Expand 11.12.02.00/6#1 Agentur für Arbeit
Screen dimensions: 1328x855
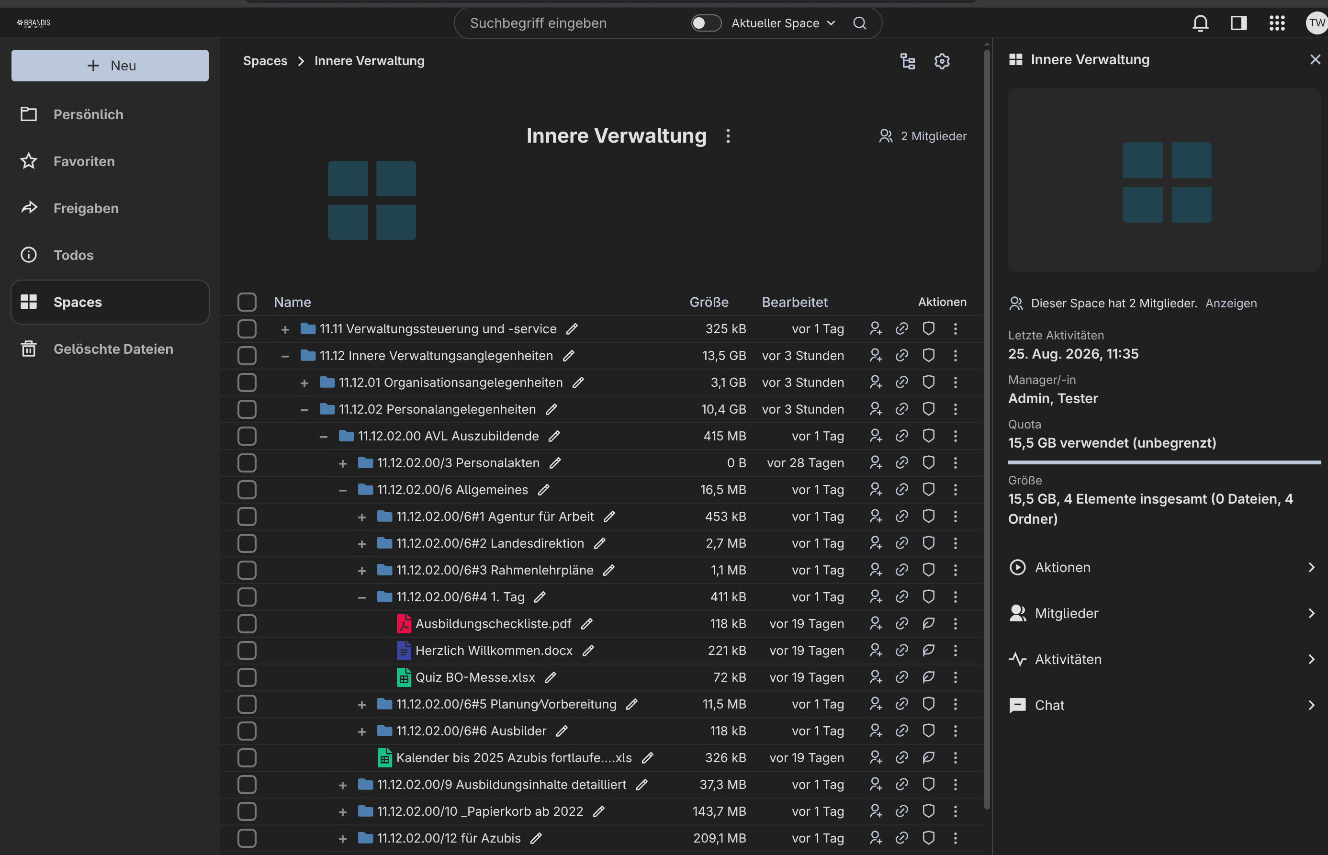pos(361,517)
